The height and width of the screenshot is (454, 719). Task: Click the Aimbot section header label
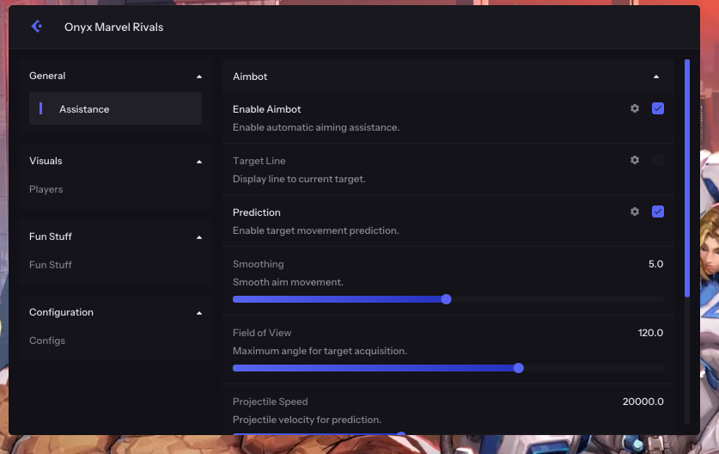click(250, 77)
